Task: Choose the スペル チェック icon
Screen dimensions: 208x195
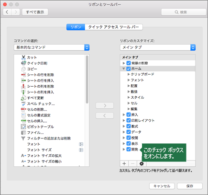Action: pos(23,103)
